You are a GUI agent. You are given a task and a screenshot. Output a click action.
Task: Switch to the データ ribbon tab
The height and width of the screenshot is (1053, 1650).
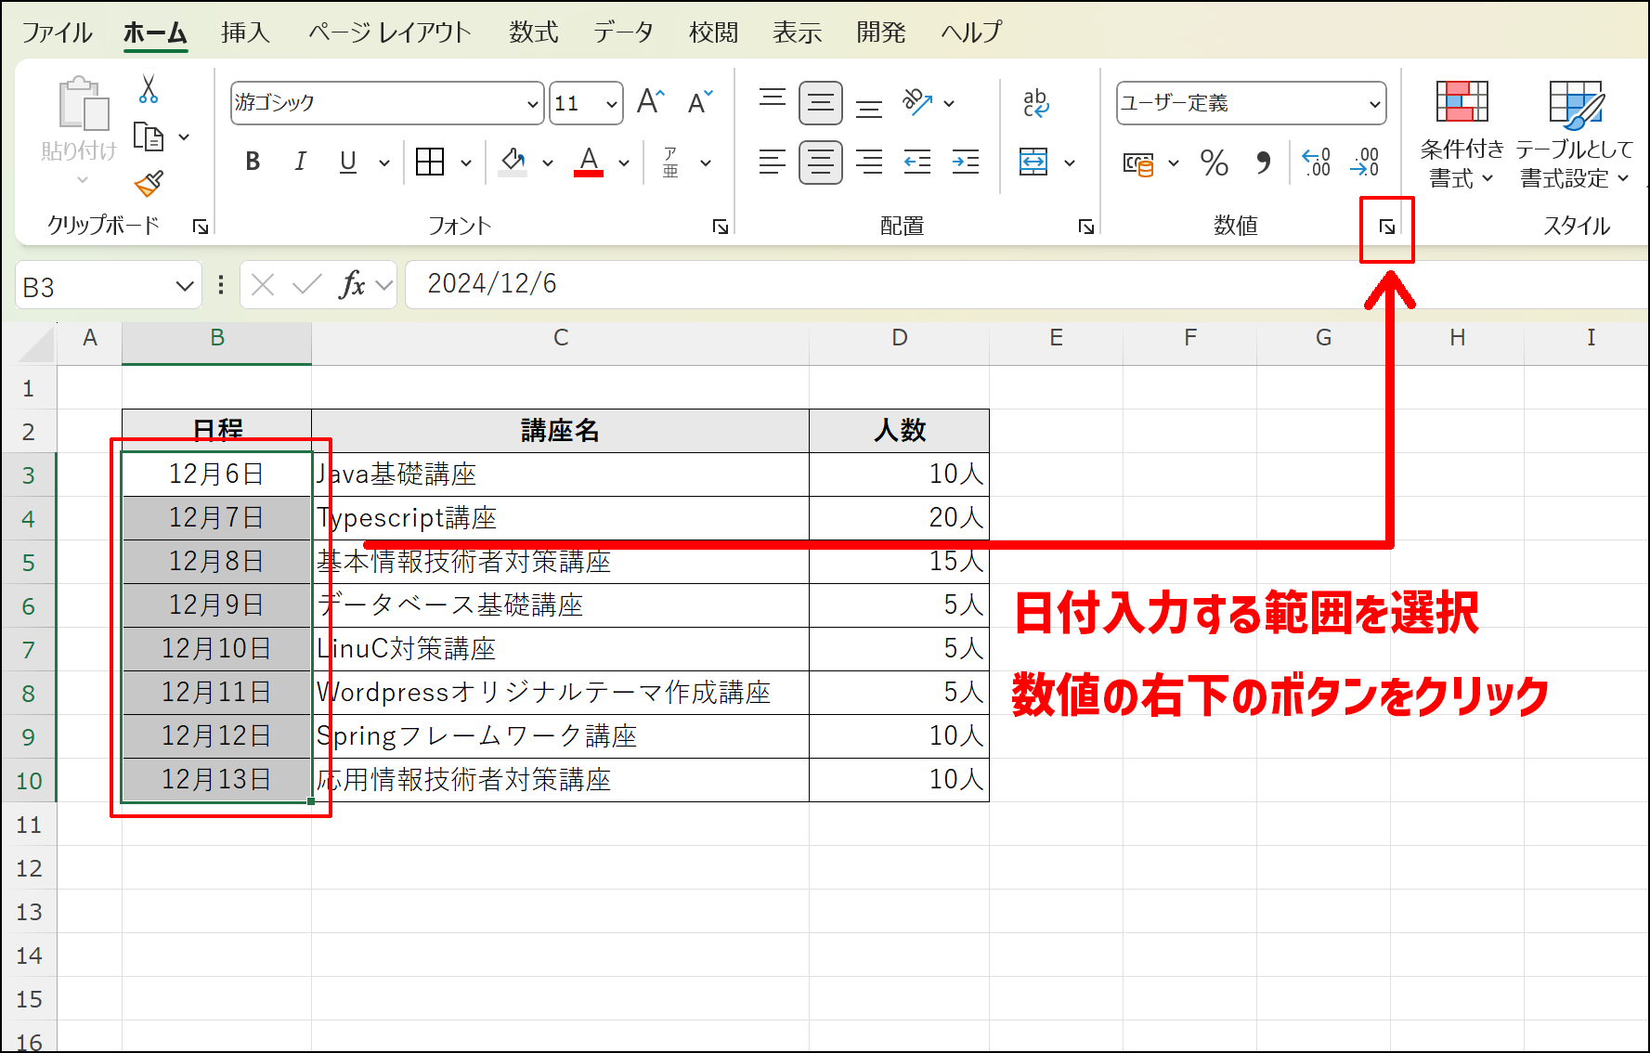point(623,31)
